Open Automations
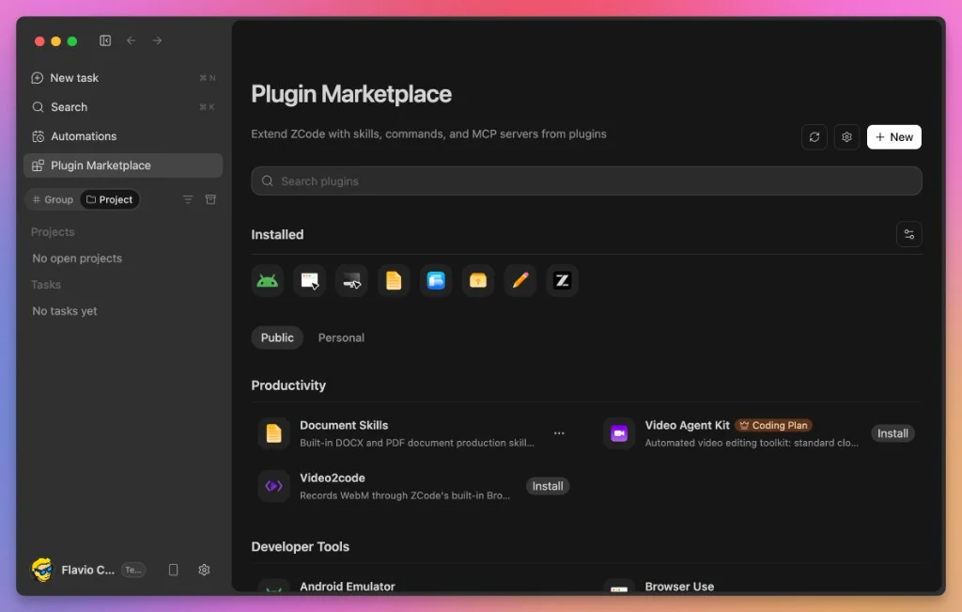This screenshot has width=962, height=612. pyautogui.click(x=123, y=136)
